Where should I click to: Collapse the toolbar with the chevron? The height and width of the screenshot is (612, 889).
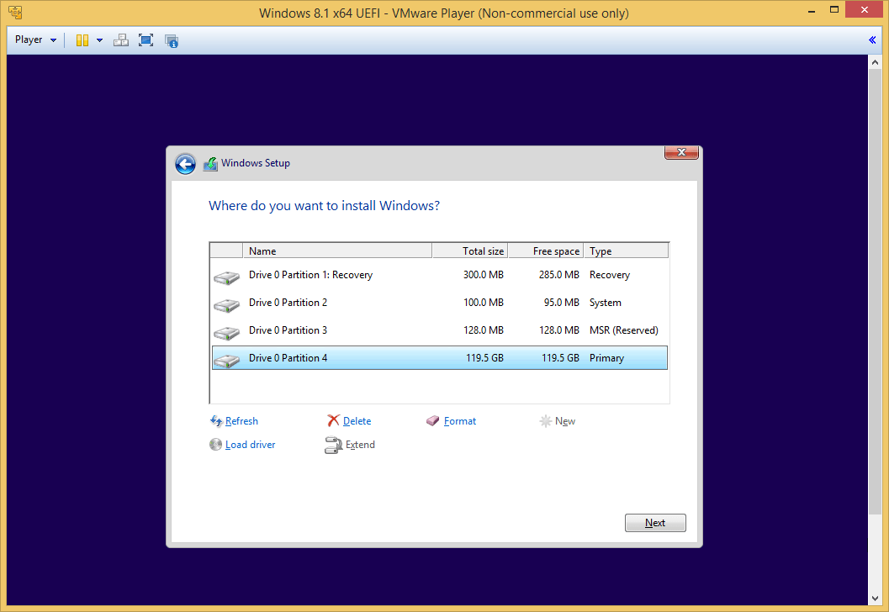(870, 40)
